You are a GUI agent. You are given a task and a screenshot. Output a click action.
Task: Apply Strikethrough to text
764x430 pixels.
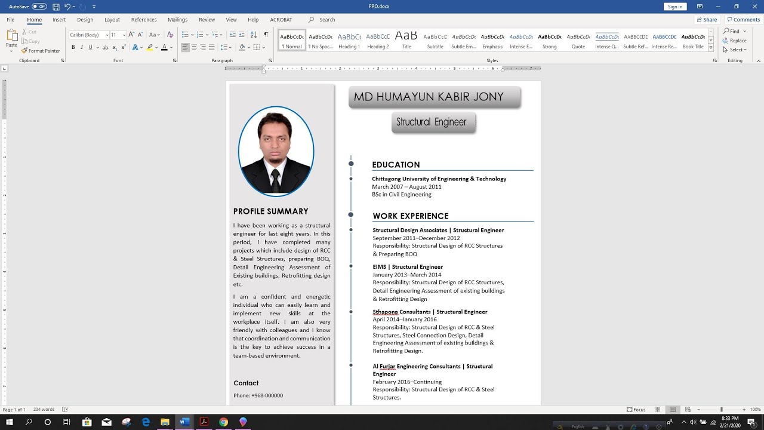(106, 47)
